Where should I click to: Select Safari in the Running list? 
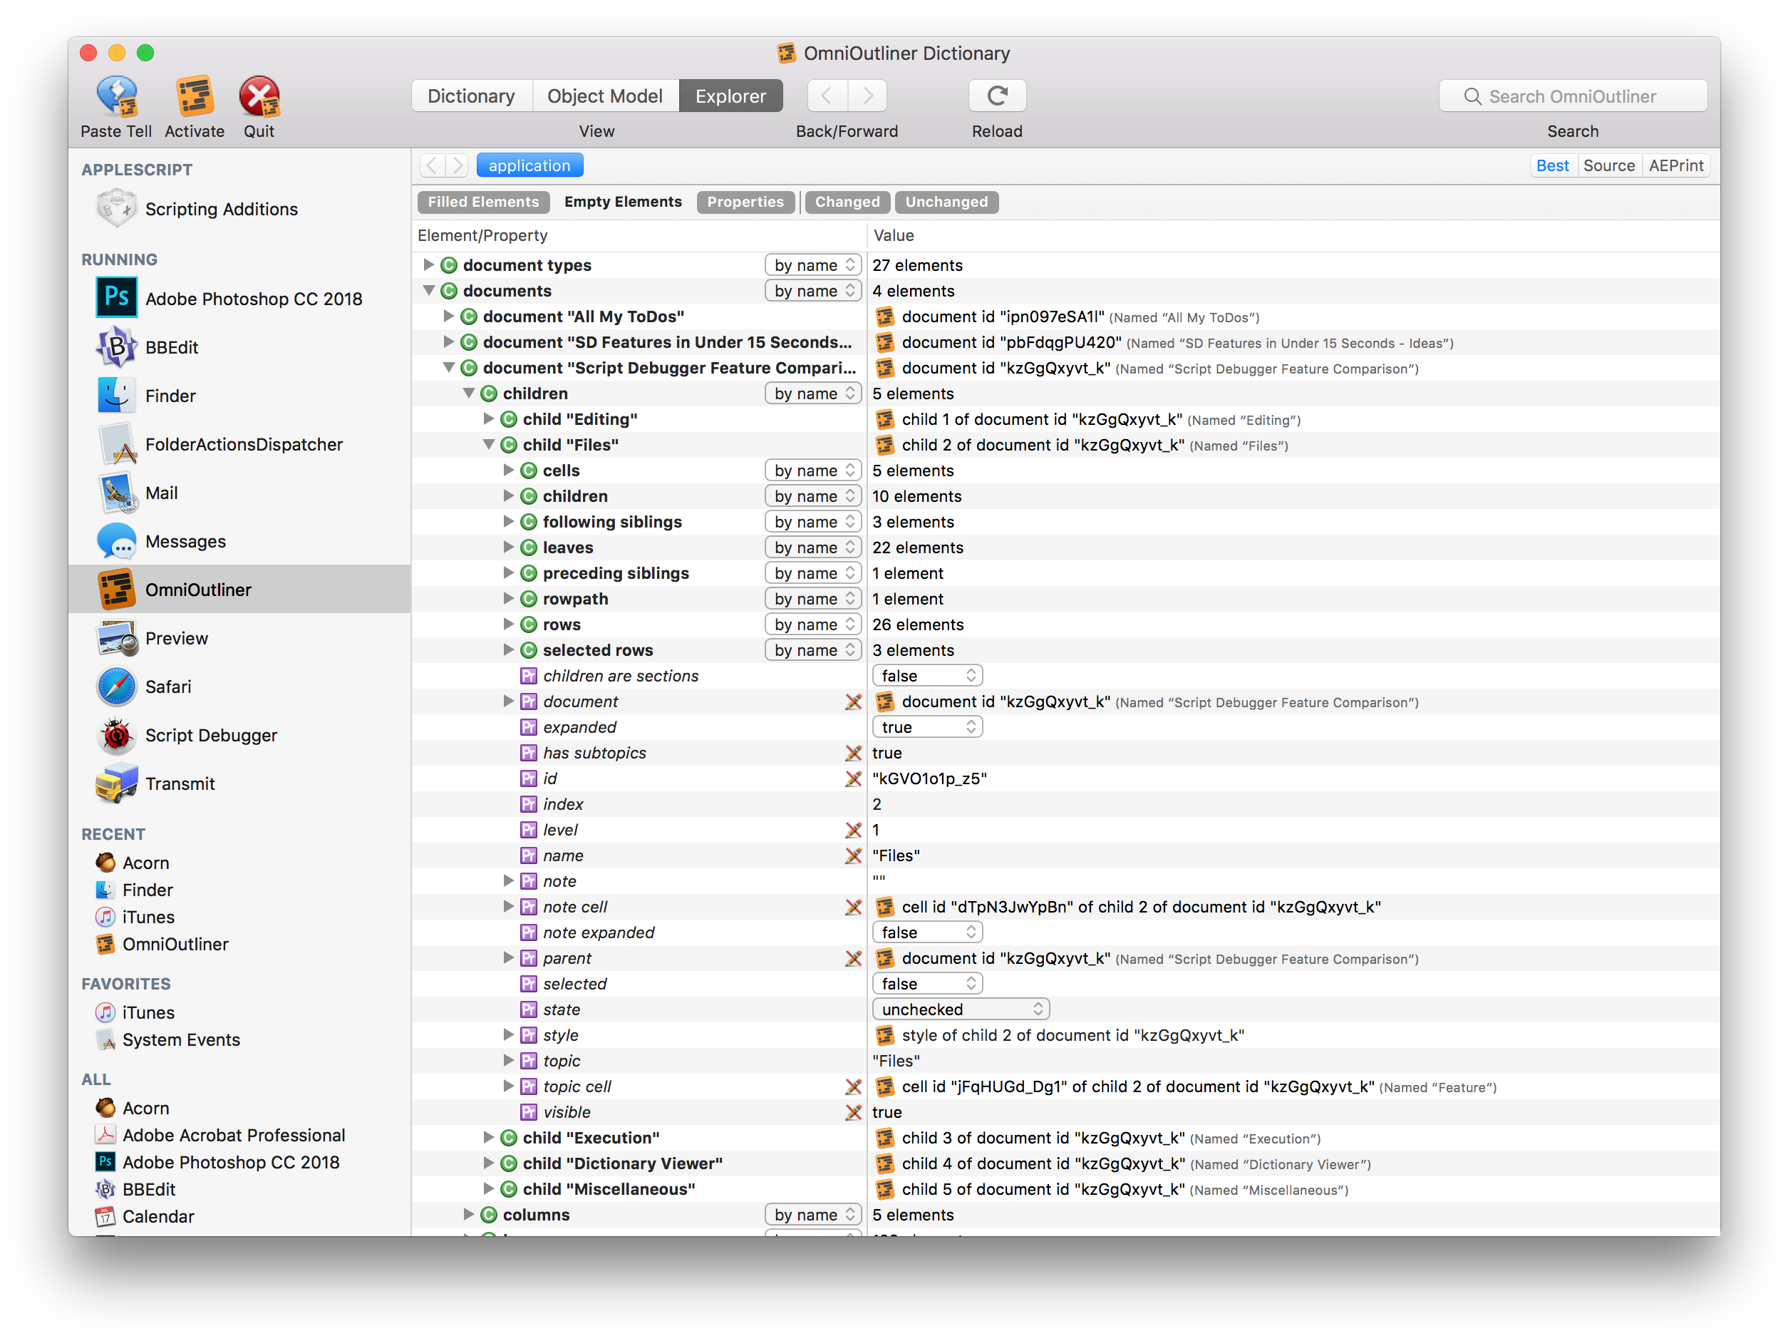coord(168,686)
